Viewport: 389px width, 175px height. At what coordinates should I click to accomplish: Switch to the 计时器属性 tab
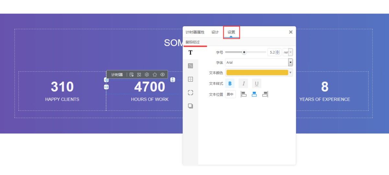[x=195, y=32]
